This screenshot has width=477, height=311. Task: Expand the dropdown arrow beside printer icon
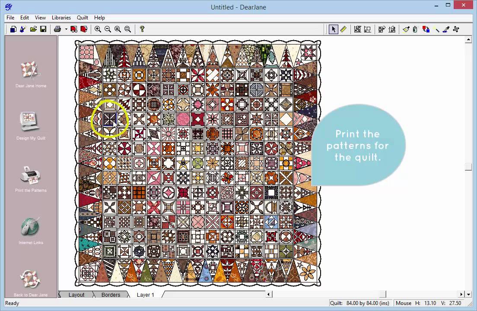66,29
